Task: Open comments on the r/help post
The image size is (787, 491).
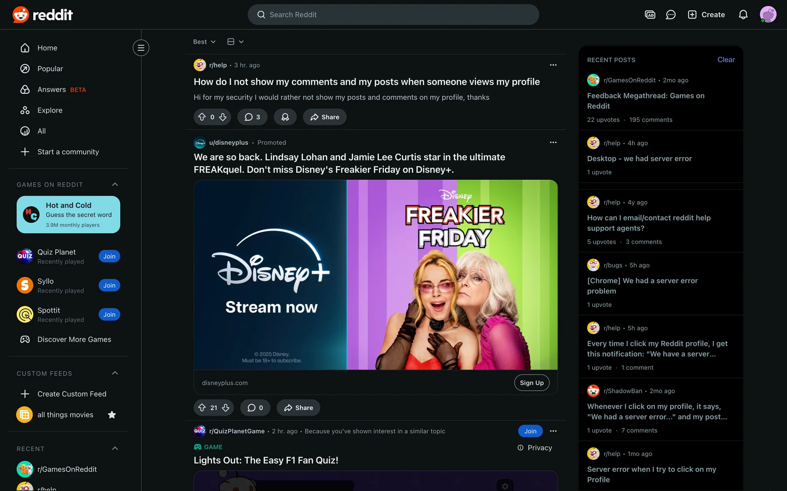Action: [x=252, y=117]
